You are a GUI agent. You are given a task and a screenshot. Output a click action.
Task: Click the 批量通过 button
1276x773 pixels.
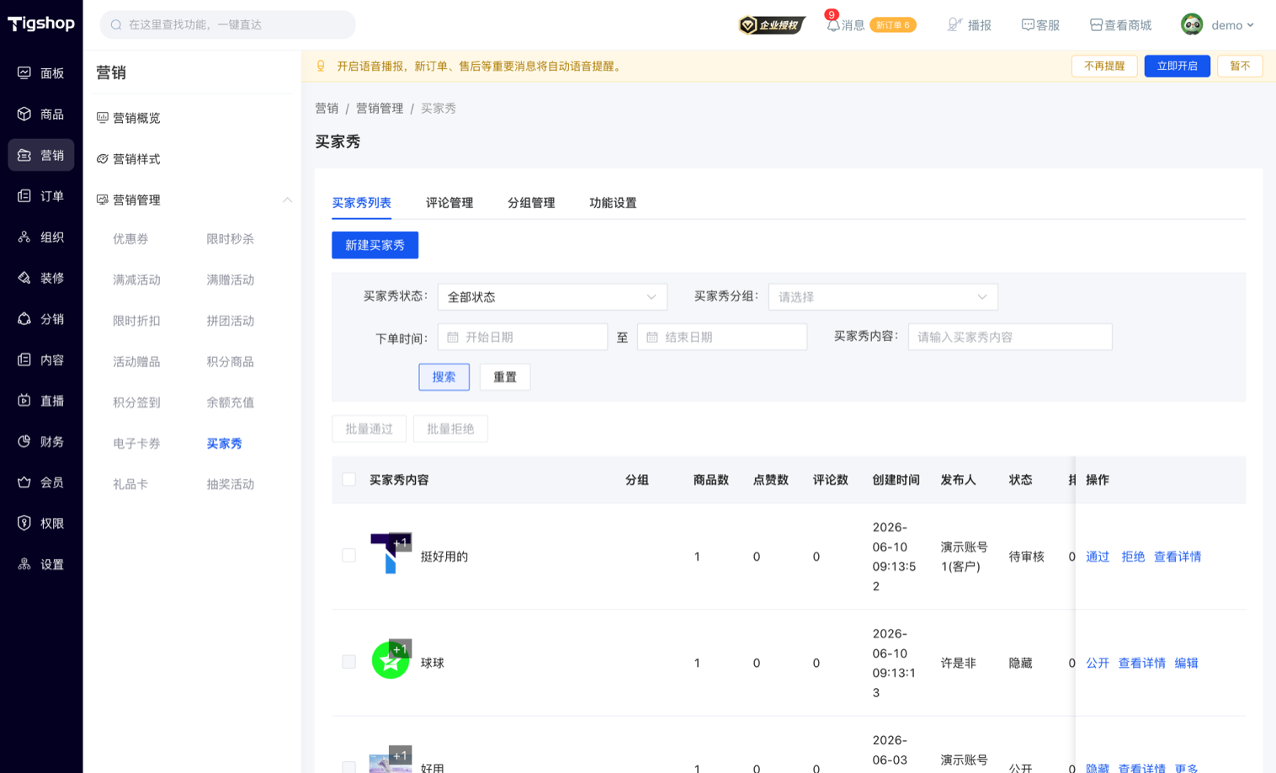pos(369,429)
